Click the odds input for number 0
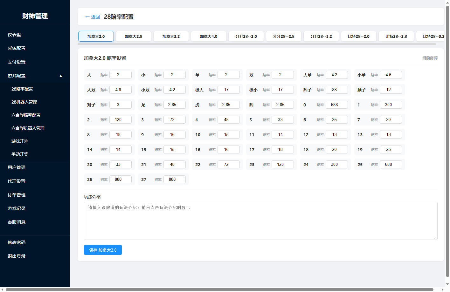450x292 pixels. pyautogui.click(x=337, y=105)
